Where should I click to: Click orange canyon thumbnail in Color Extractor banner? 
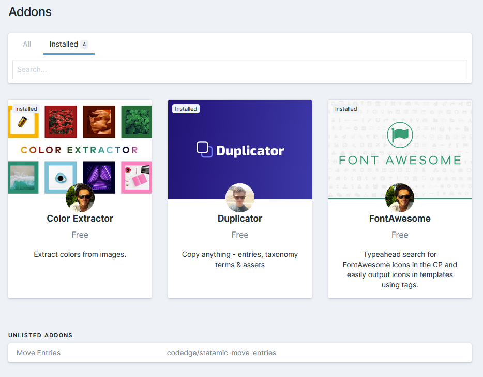(99, 122)
